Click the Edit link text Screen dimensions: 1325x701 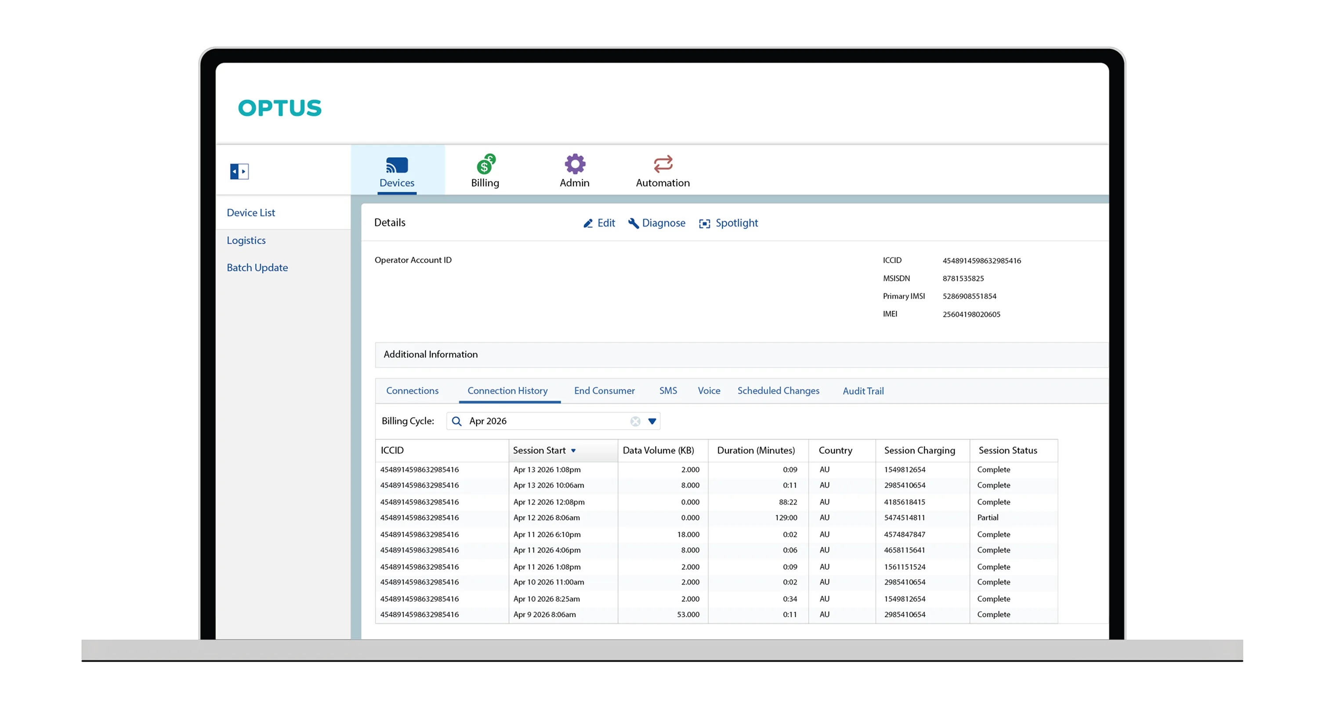606,223
